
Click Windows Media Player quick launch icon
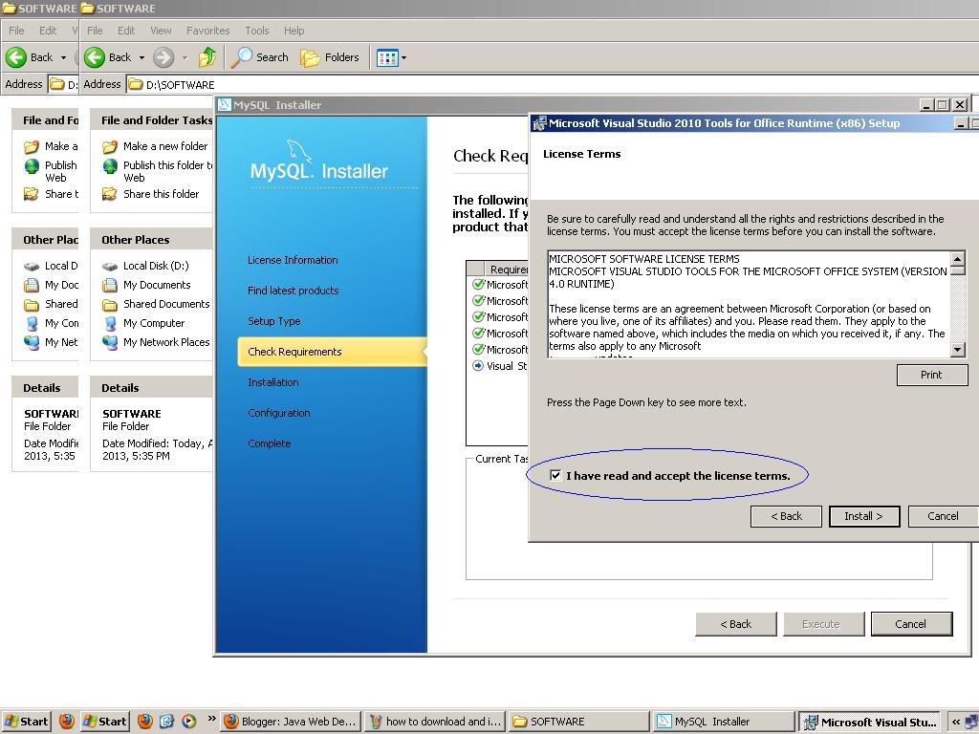coord(188,722)
